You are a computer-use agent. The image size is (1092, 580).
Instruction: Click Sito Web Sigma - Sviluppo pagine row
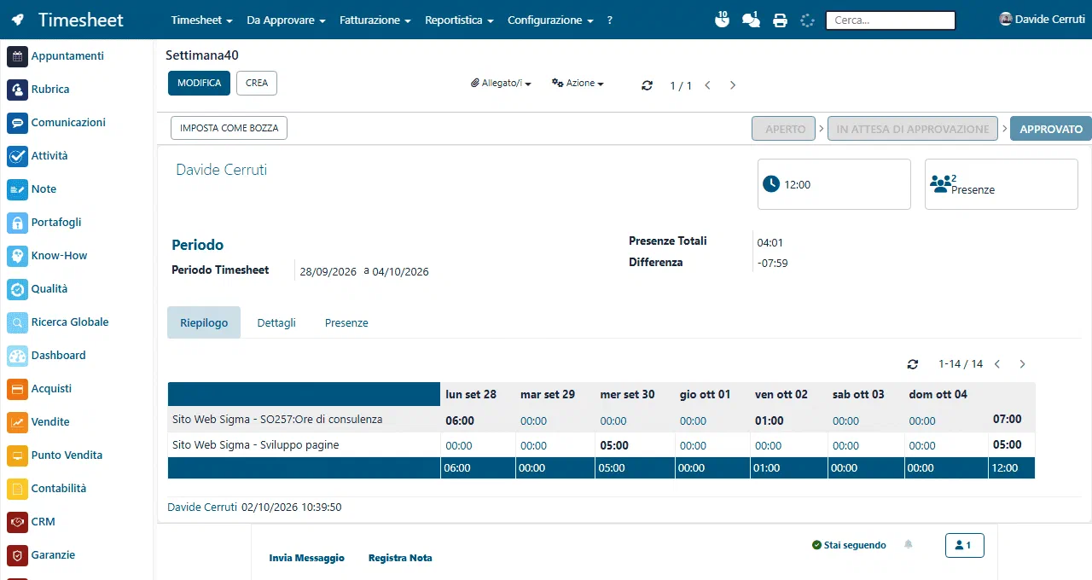click(601, 445)
